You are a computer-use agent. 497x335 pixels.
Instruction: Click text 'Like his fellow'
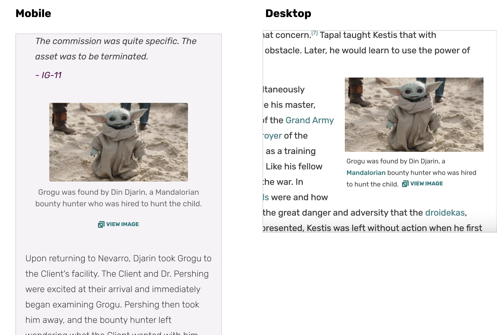pyautogui.click(x=294, y=166)
